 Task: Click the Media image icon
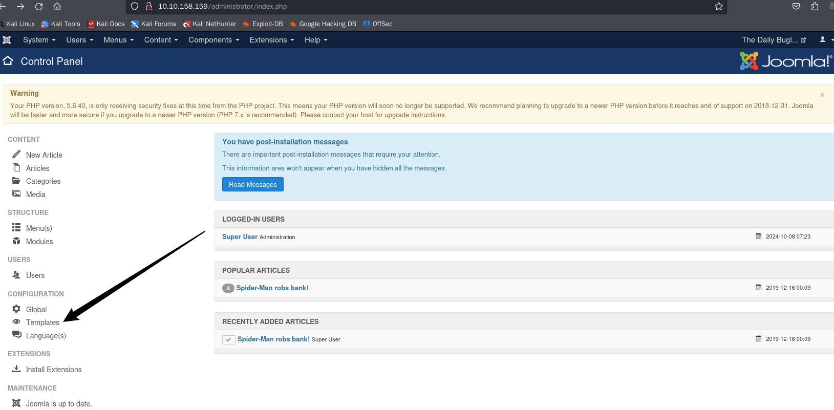click(16, 194)
